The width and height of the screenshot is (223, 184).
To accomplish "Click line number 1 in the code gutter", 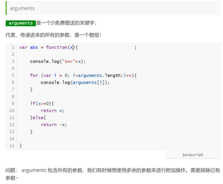I will (13, 47).
